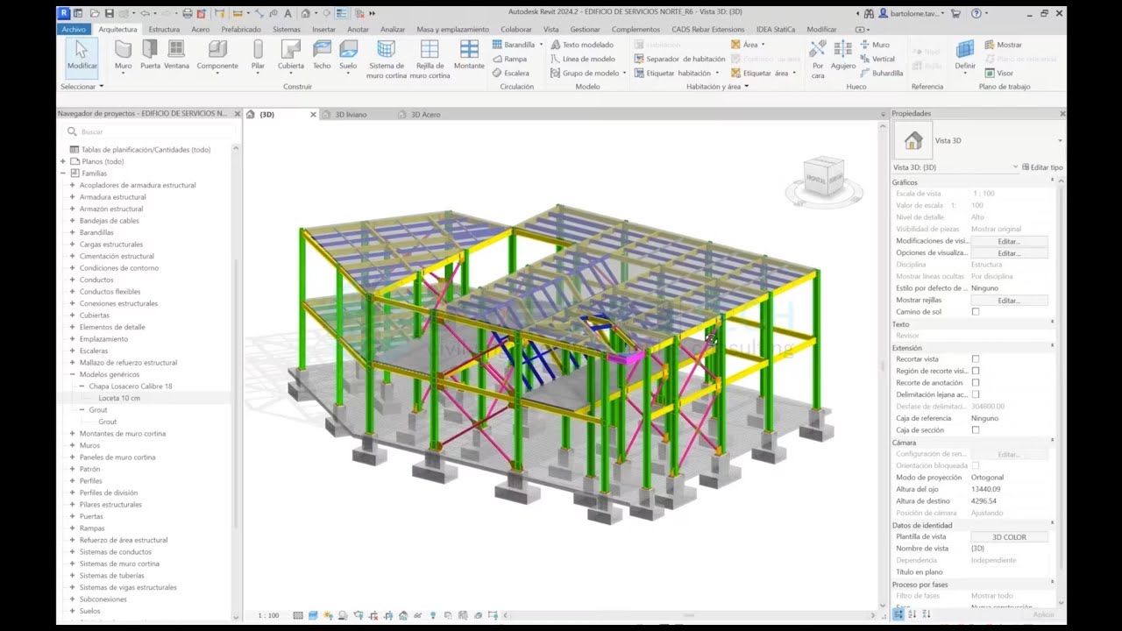Screen dimensions: 1122x631
Task: Click Editar for Opciones de visualización
Action: click(1009, 253)
